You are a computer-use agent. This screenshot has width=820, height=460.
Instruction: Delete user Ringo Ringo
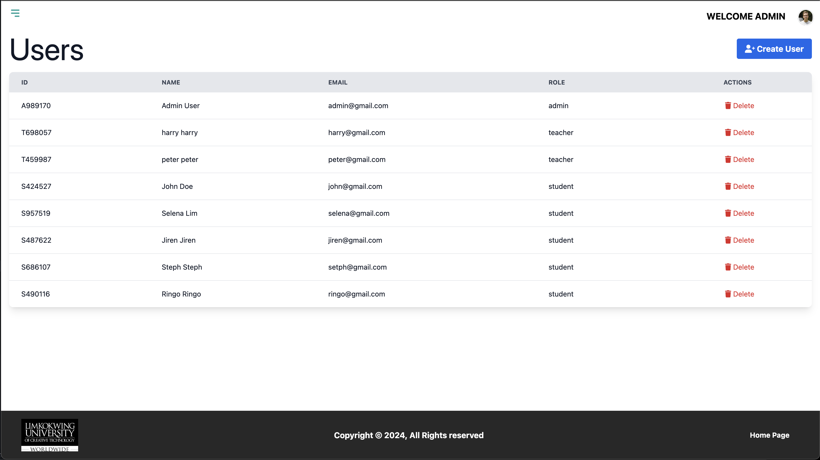click(739, 294)
